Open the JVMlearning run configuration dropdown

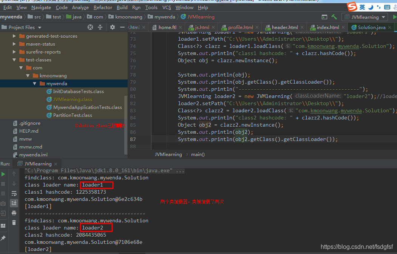(x=365, y=17)
